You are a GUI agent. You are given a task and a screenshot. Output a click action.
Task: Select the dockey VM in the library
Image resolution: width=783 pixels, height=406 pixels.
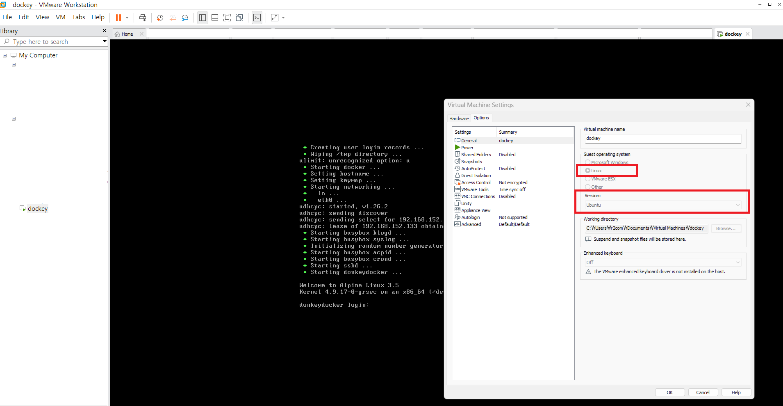34,208
